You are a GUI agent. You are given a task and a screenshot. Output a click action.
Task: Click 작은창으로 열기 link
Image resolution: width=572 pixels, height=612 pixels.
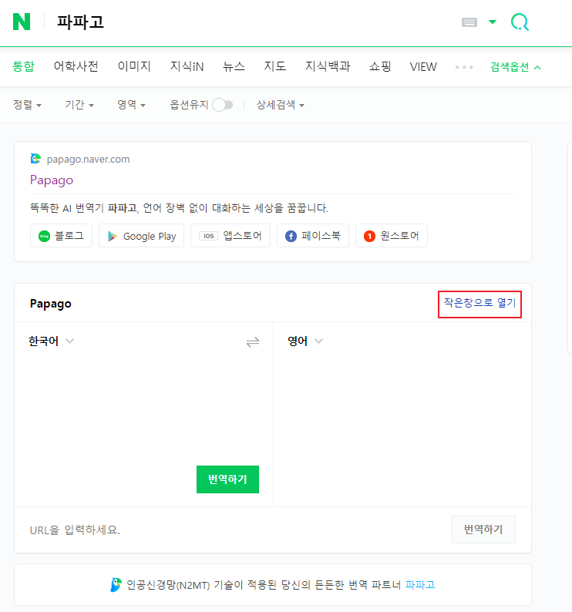[479, 303]
